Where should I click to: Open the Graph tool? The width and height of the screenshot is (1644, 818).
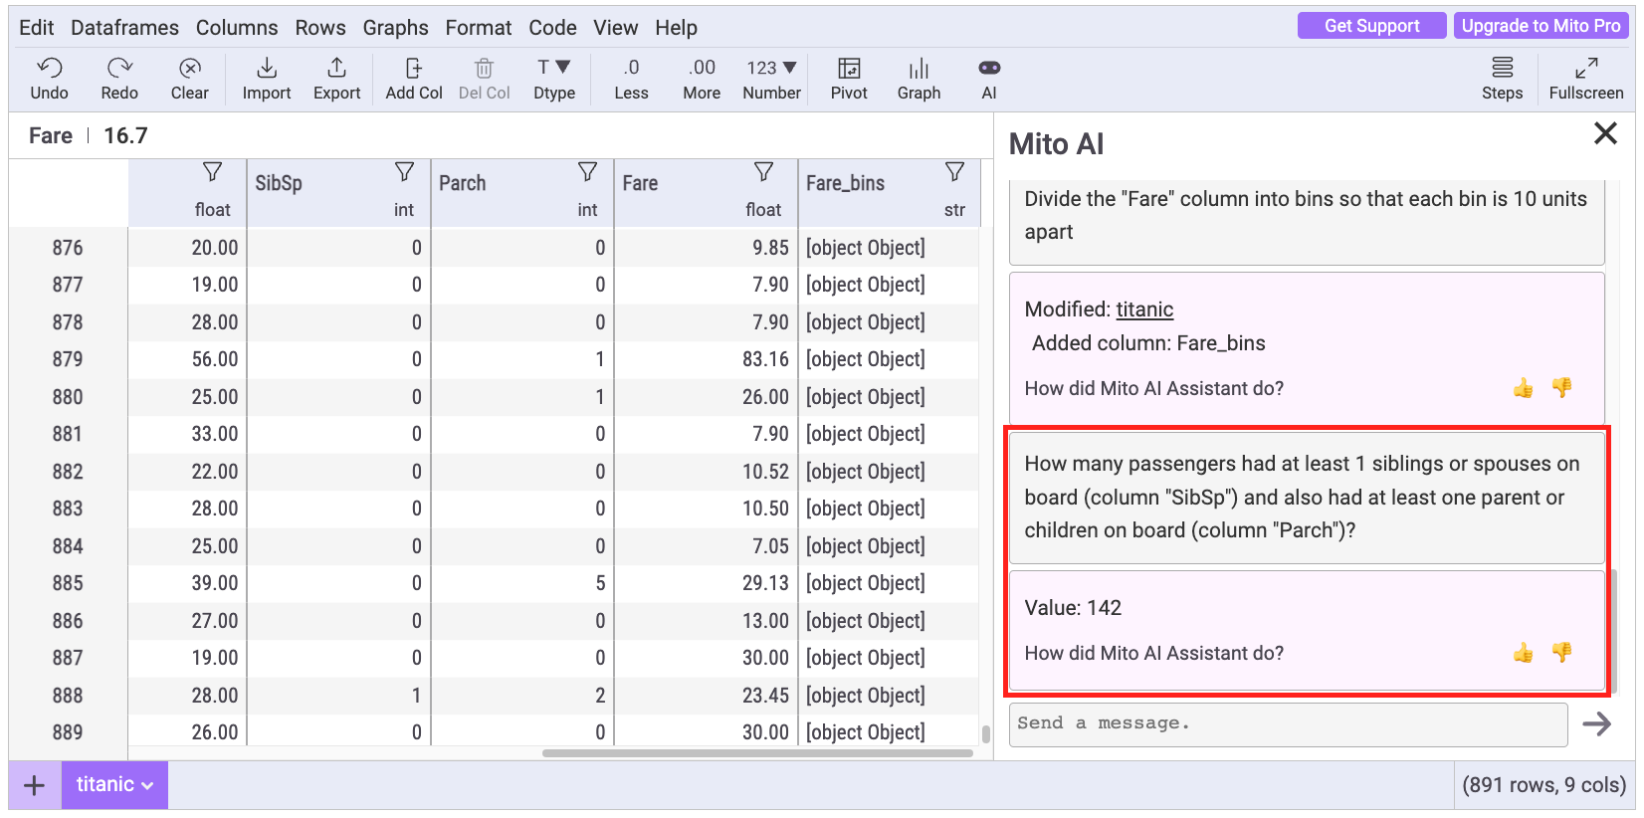[919, 79]
